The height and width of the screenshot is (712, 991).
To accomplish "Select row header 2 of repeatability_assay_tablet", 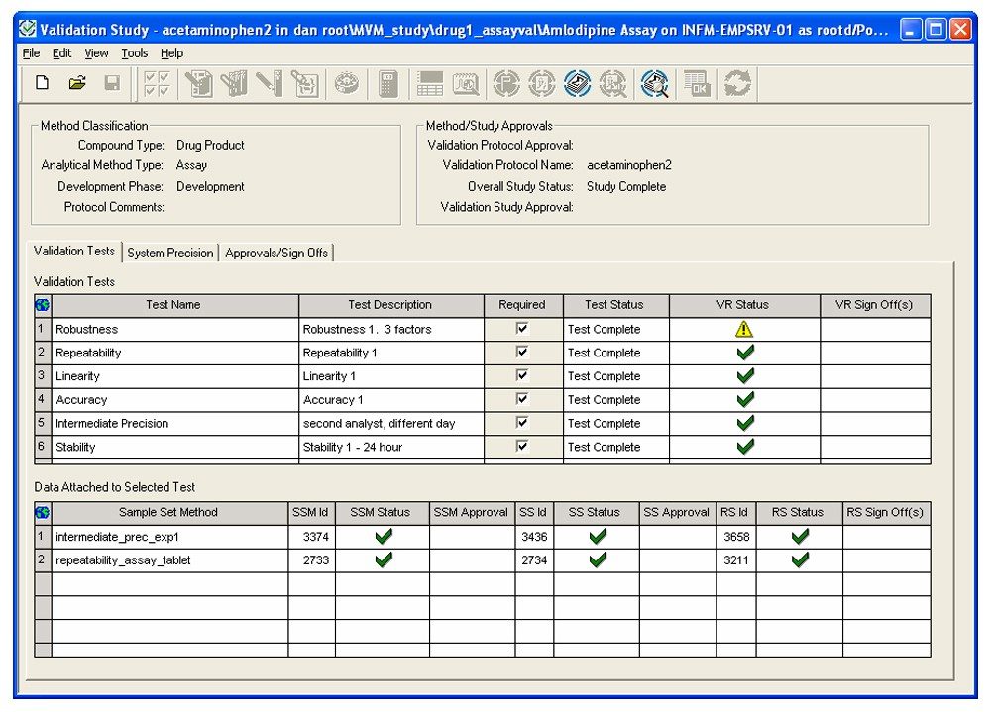I will coord(43,560).
